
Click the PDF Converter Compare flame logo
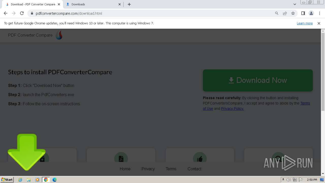tap(59, 35)
